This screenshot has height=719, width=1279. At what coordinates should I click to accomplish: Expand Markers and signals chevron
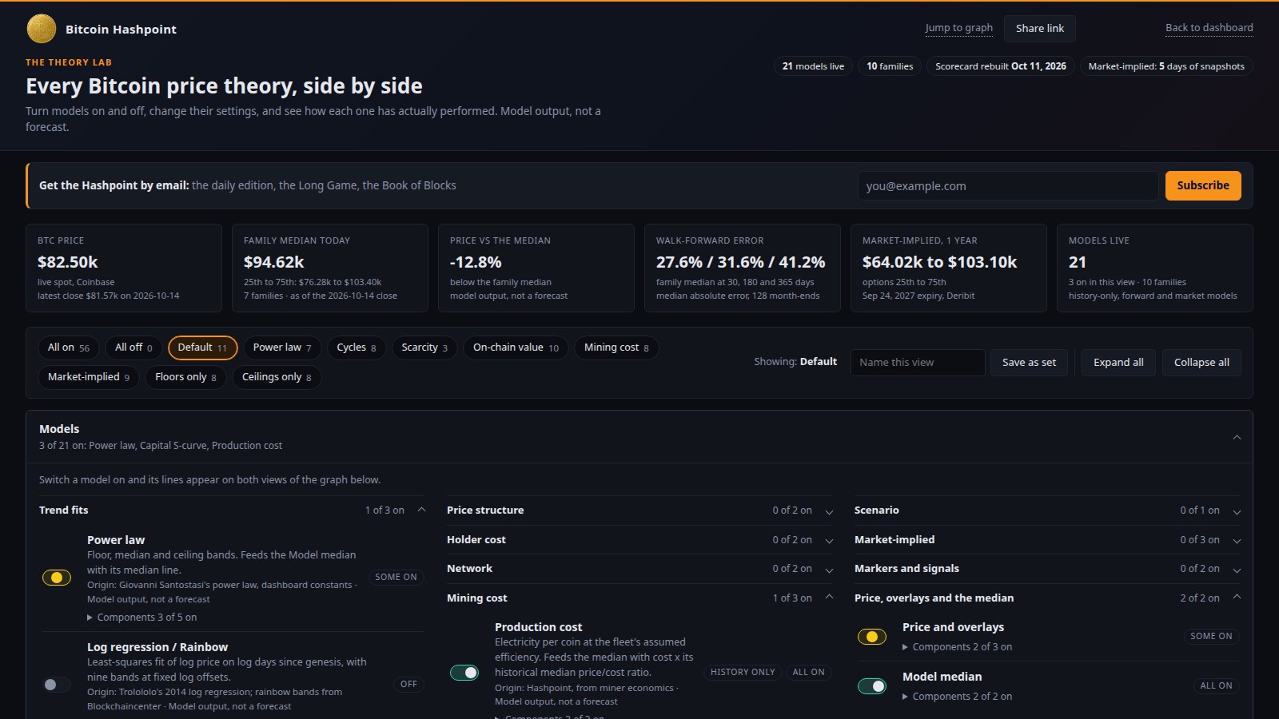pos(1237,570)
